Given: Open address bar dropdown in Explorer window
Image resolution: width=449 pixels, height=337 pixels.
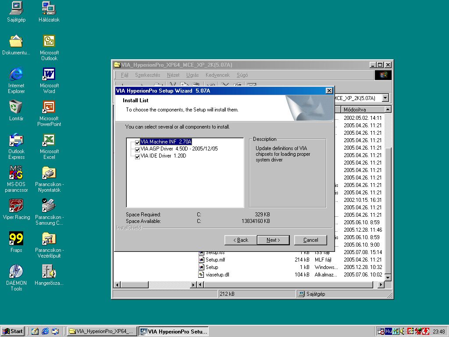Looking at the screenshot, I should click(385, 98).
